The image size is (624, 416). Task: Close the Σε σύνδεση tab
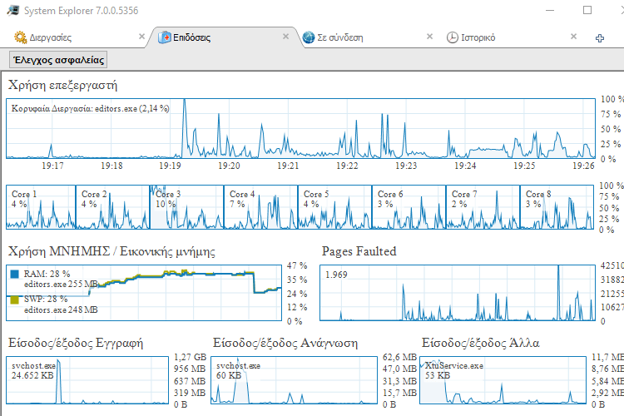pos(429,37)
